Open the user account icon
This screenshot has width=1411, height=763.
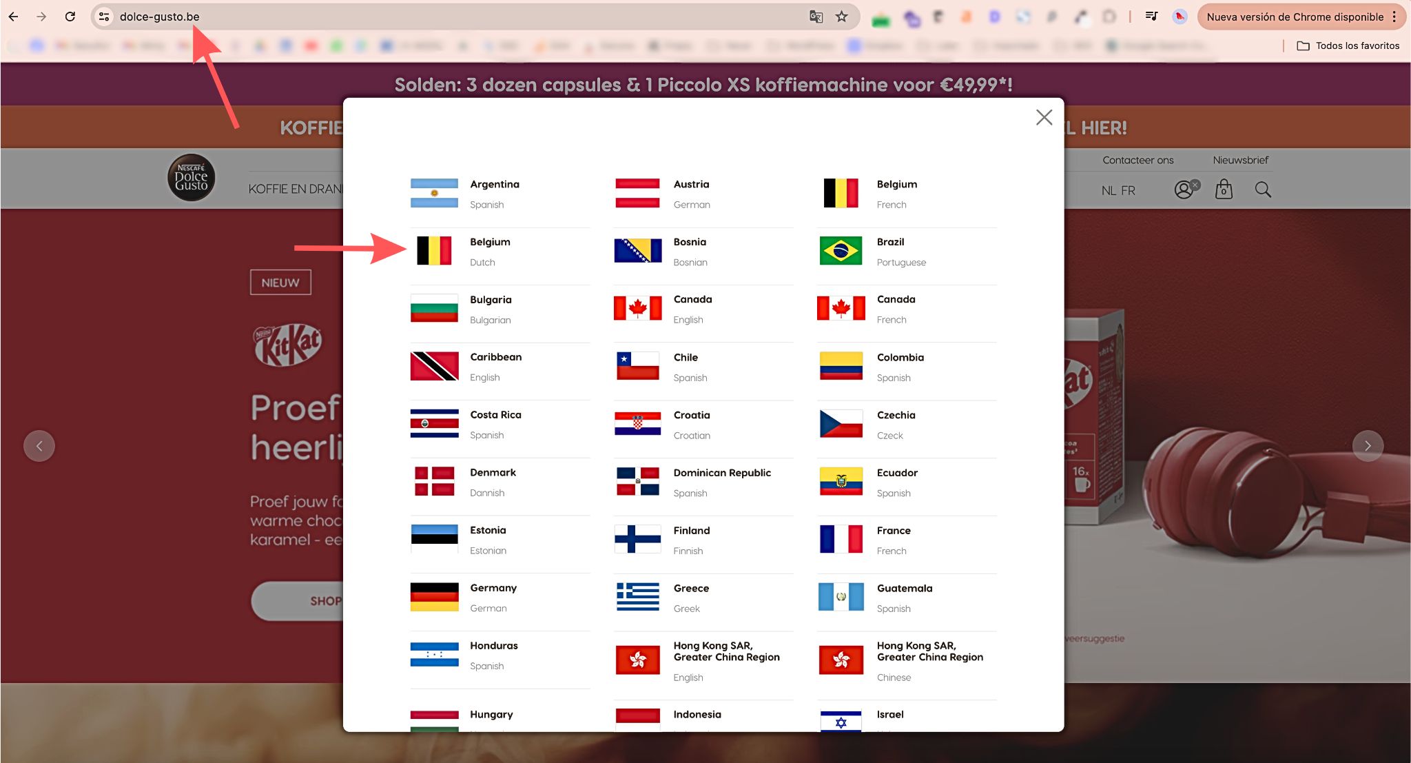coord(1184,190)
